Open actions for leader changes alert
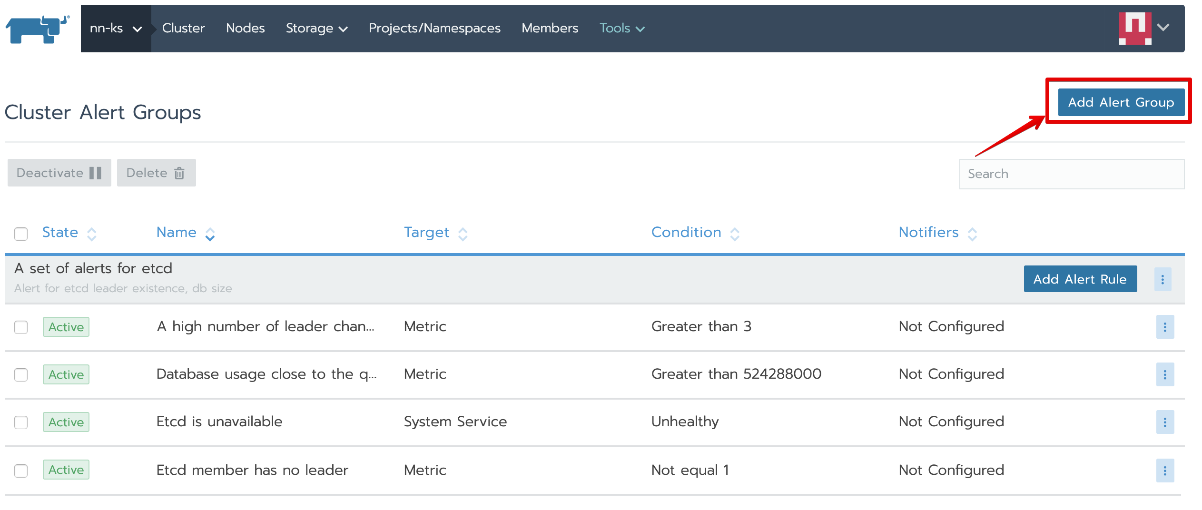This screenshot has width=1202, height=510. pos(1165,327)
